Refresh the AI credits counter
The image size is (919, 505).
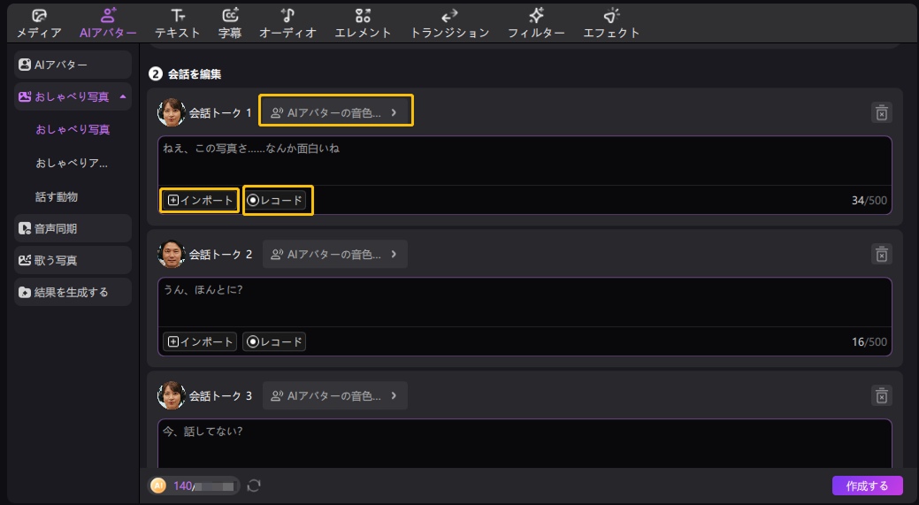click(x=254, y=486)
